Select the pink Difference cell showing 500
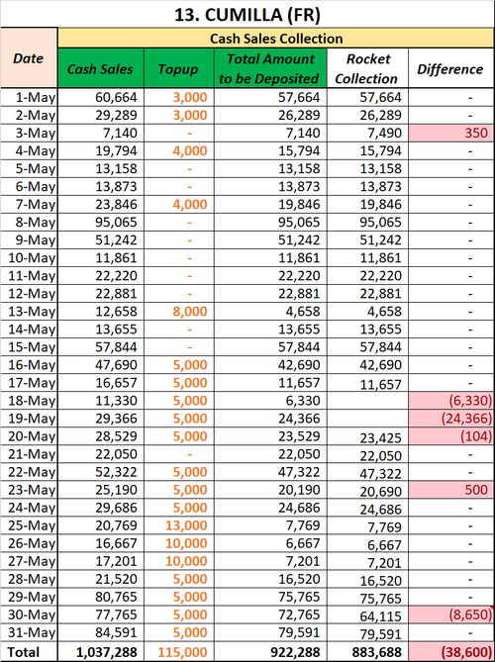Viewport: 495px width, 662px height. click(x=451, y=490)
